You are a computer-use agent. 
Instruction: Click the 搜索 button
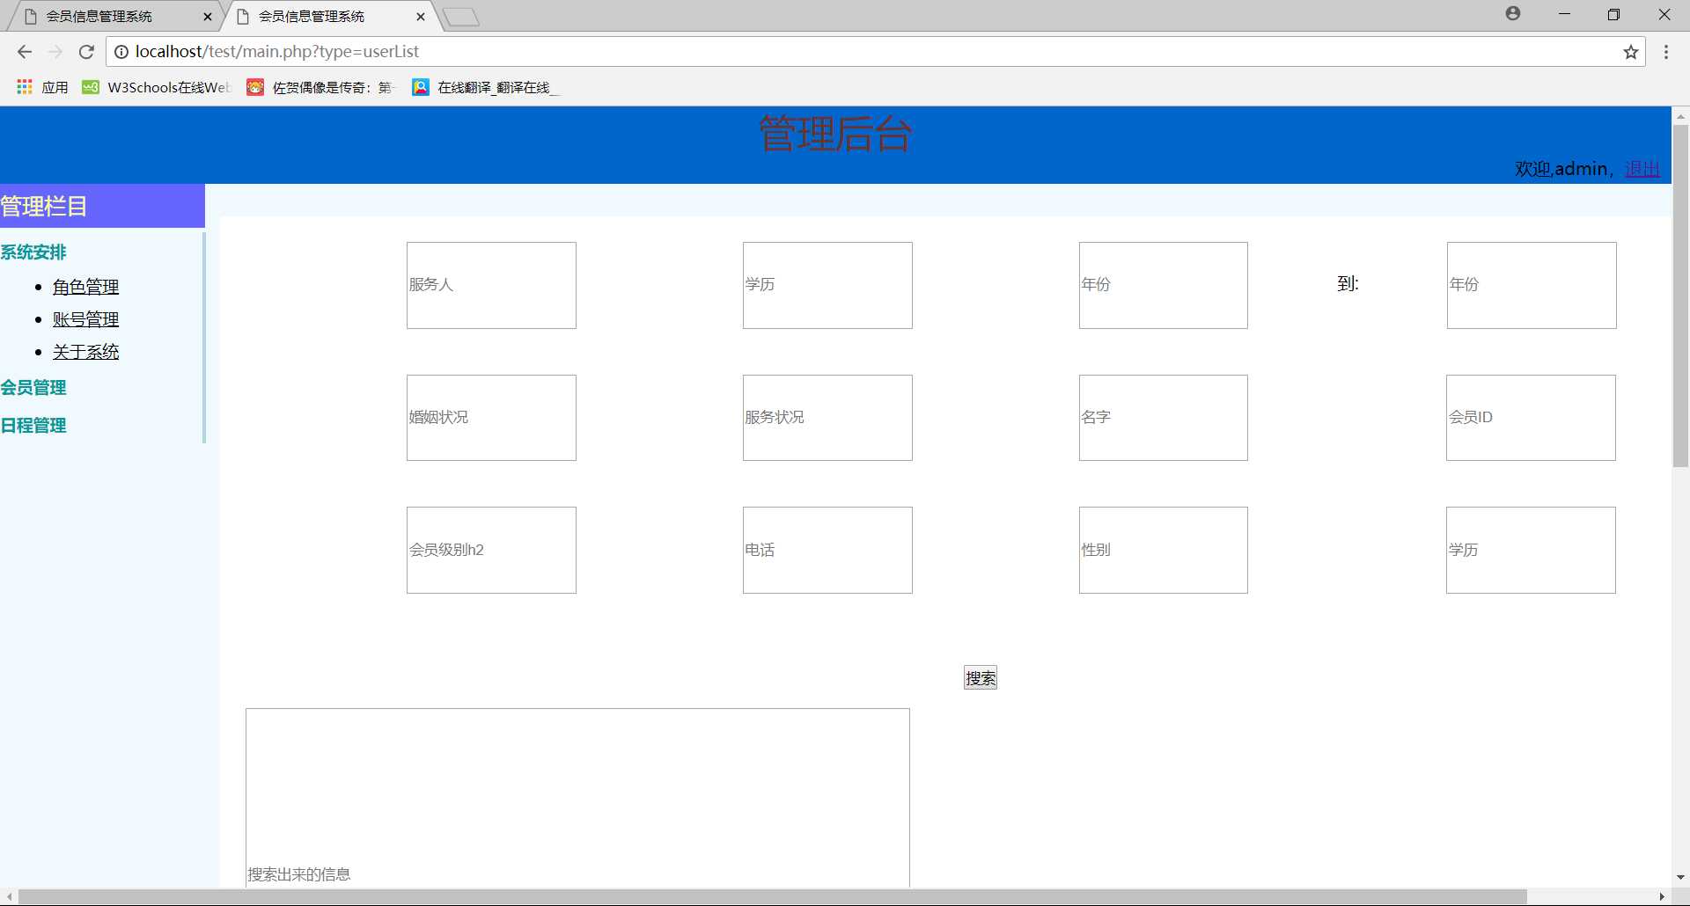[x=981, y=678]
